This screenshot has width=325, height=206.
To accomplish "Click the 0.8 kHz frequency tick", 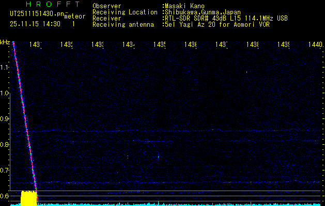I will (x=5, y=144).
